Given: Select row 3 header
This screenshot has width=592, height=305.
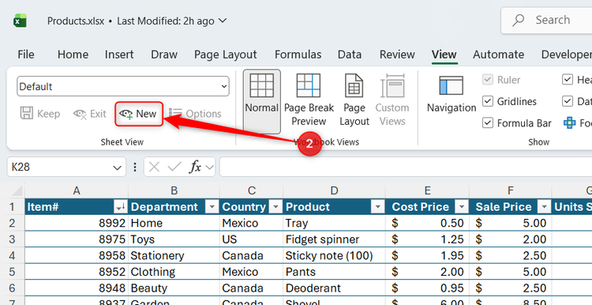Looking at the screenshot, I should click(x=12, y=239).
